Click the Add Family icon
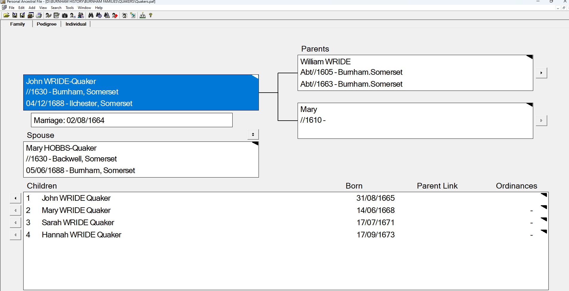Image resolution: width=569 pixels, height=291 pixels. tap(81, 15)
